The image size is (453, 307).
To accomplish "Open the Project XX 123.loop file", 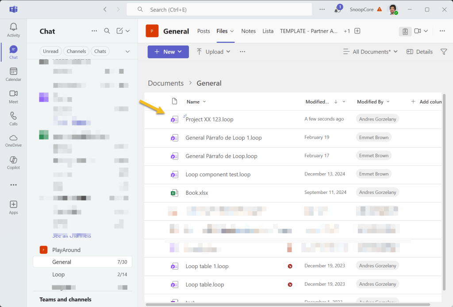I will tap(209, 119).
